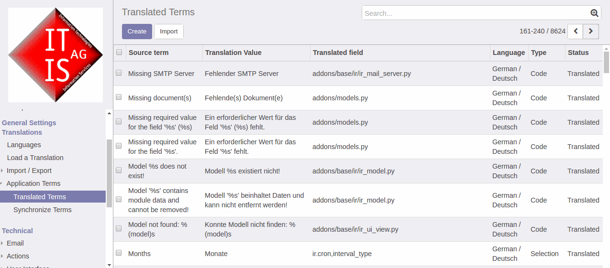The width and height of the screenshot is (610, 268).
Task: Expand the Actions menu section
Action: point(18,256)
